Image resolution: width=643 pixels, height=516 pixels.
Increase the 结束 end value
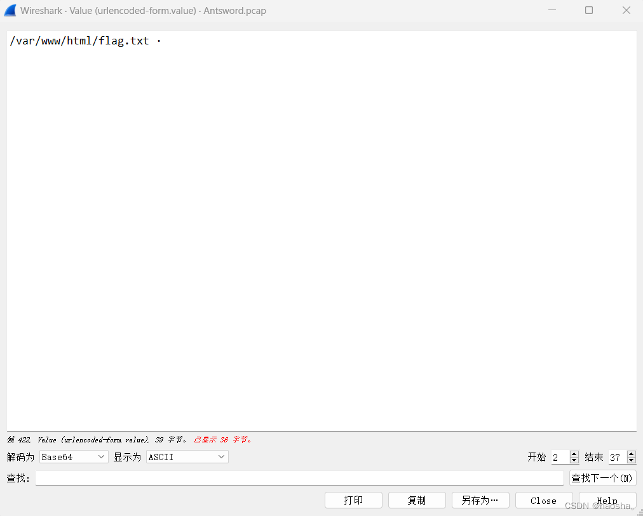(632, 454)
